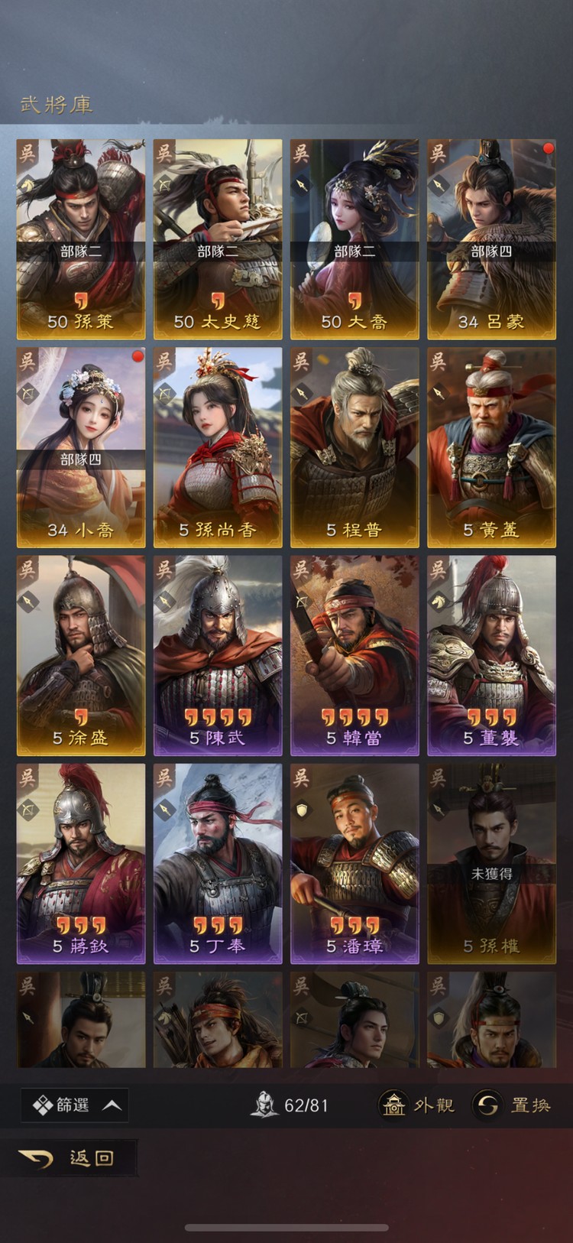Image resolution: width=573 pixels, height=1243 pixels.
Task: Click the bow troop icon on 孫尚香 card
Action: (165, 394)
